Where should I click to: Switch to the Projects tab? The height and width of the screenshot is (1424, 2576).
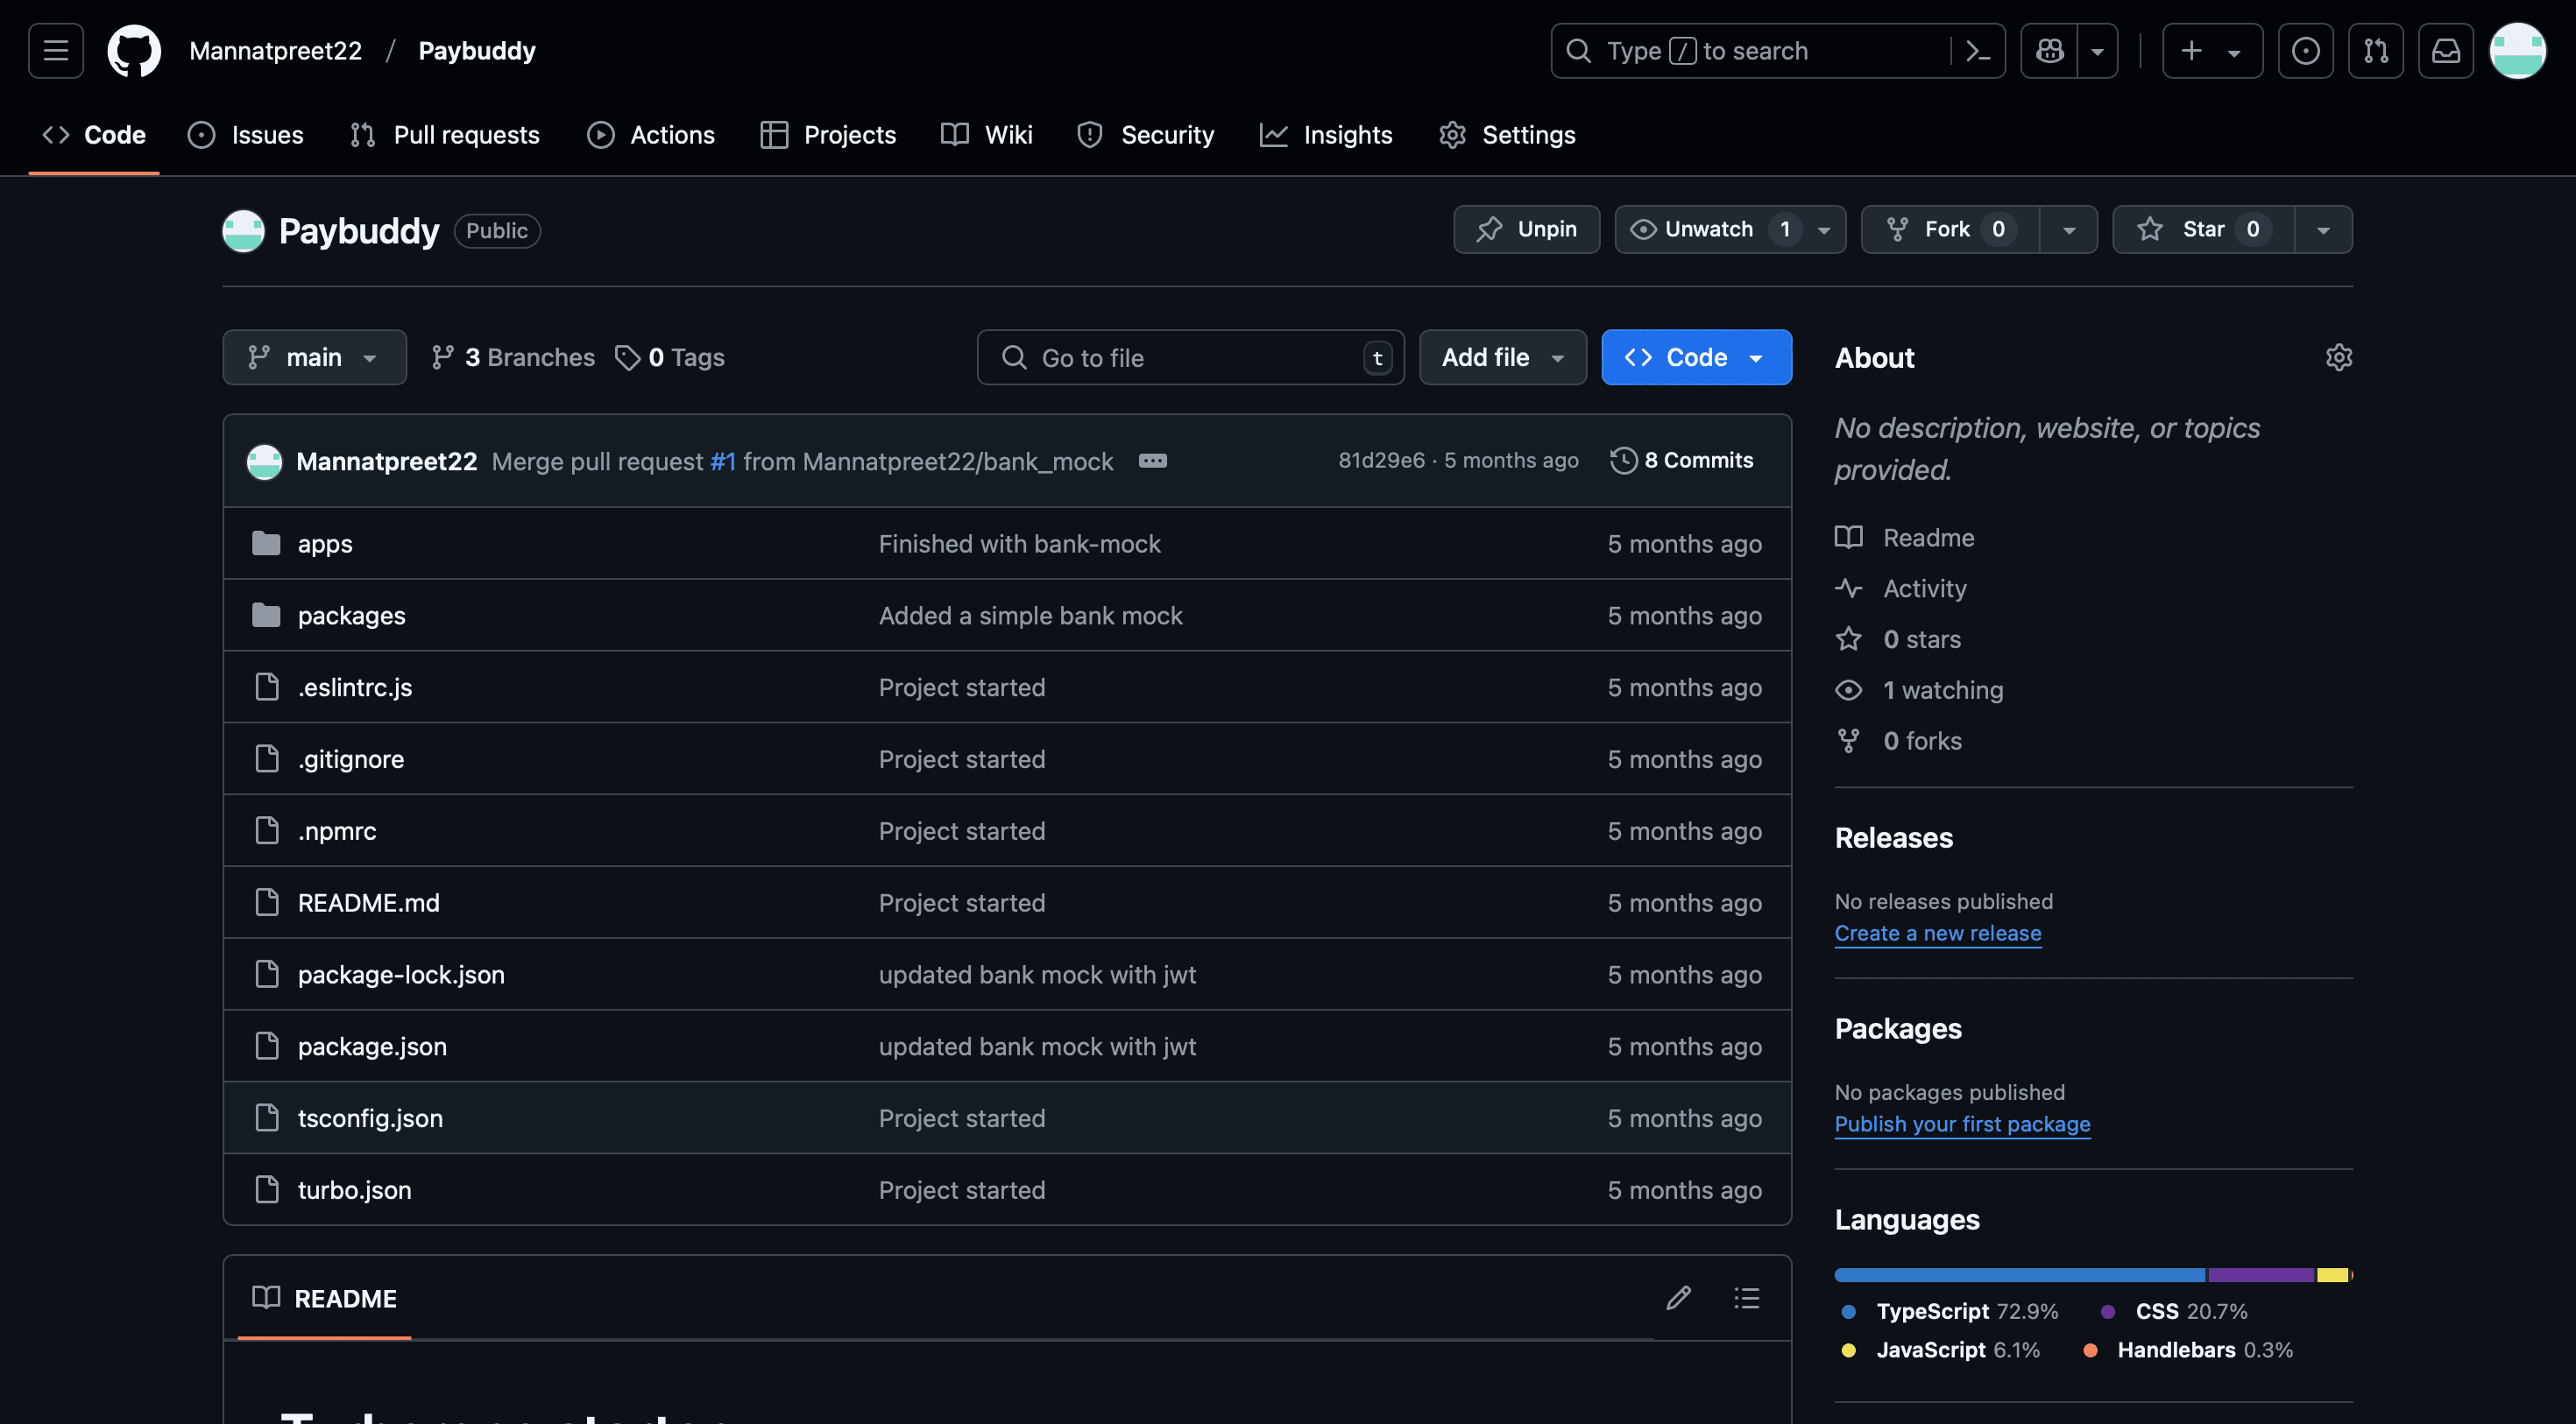click(829, 135)
